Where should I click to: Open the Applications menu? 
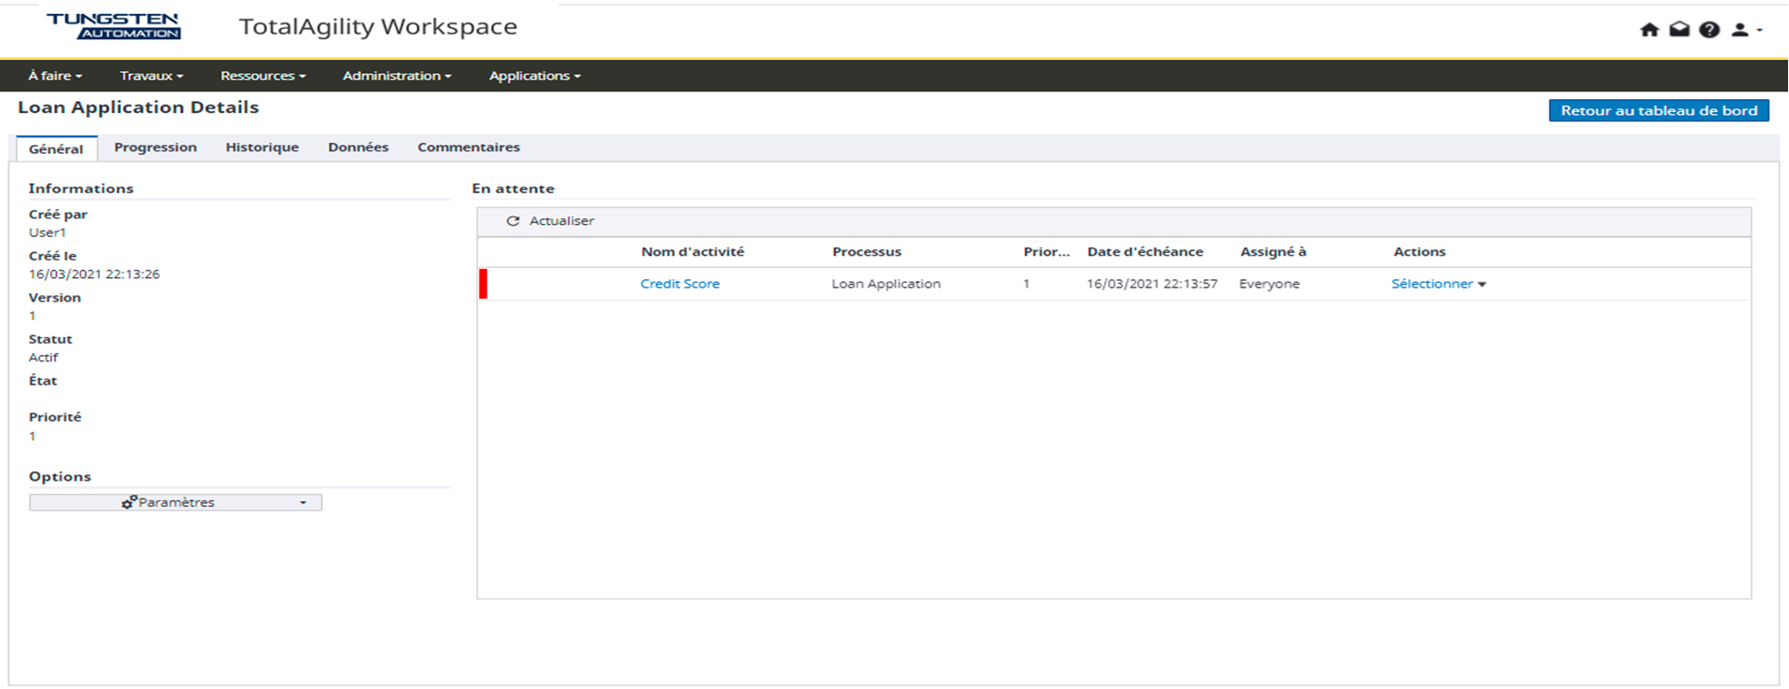[534, 76]
